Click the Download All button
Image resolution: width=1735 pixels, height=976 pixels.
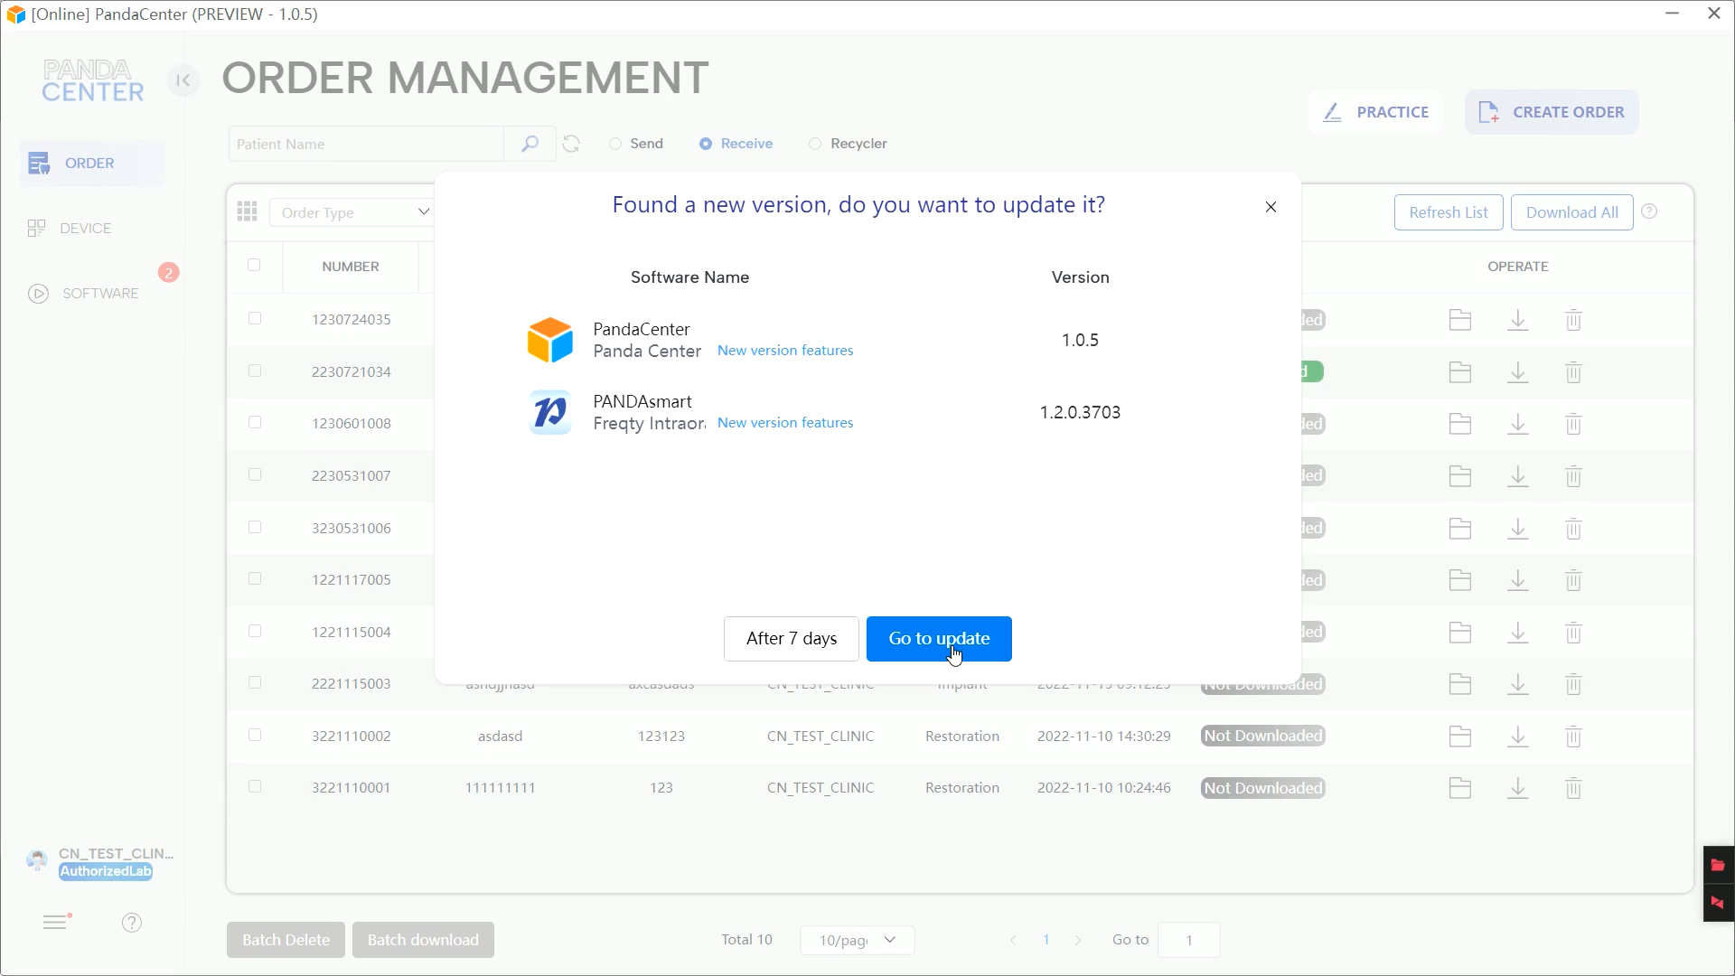coord(1572,212)
